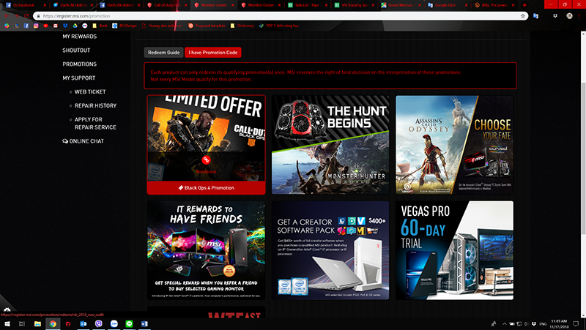Switch to the Google Dịch tab
This screenshot has width=586, height=330.
(448, 5)
